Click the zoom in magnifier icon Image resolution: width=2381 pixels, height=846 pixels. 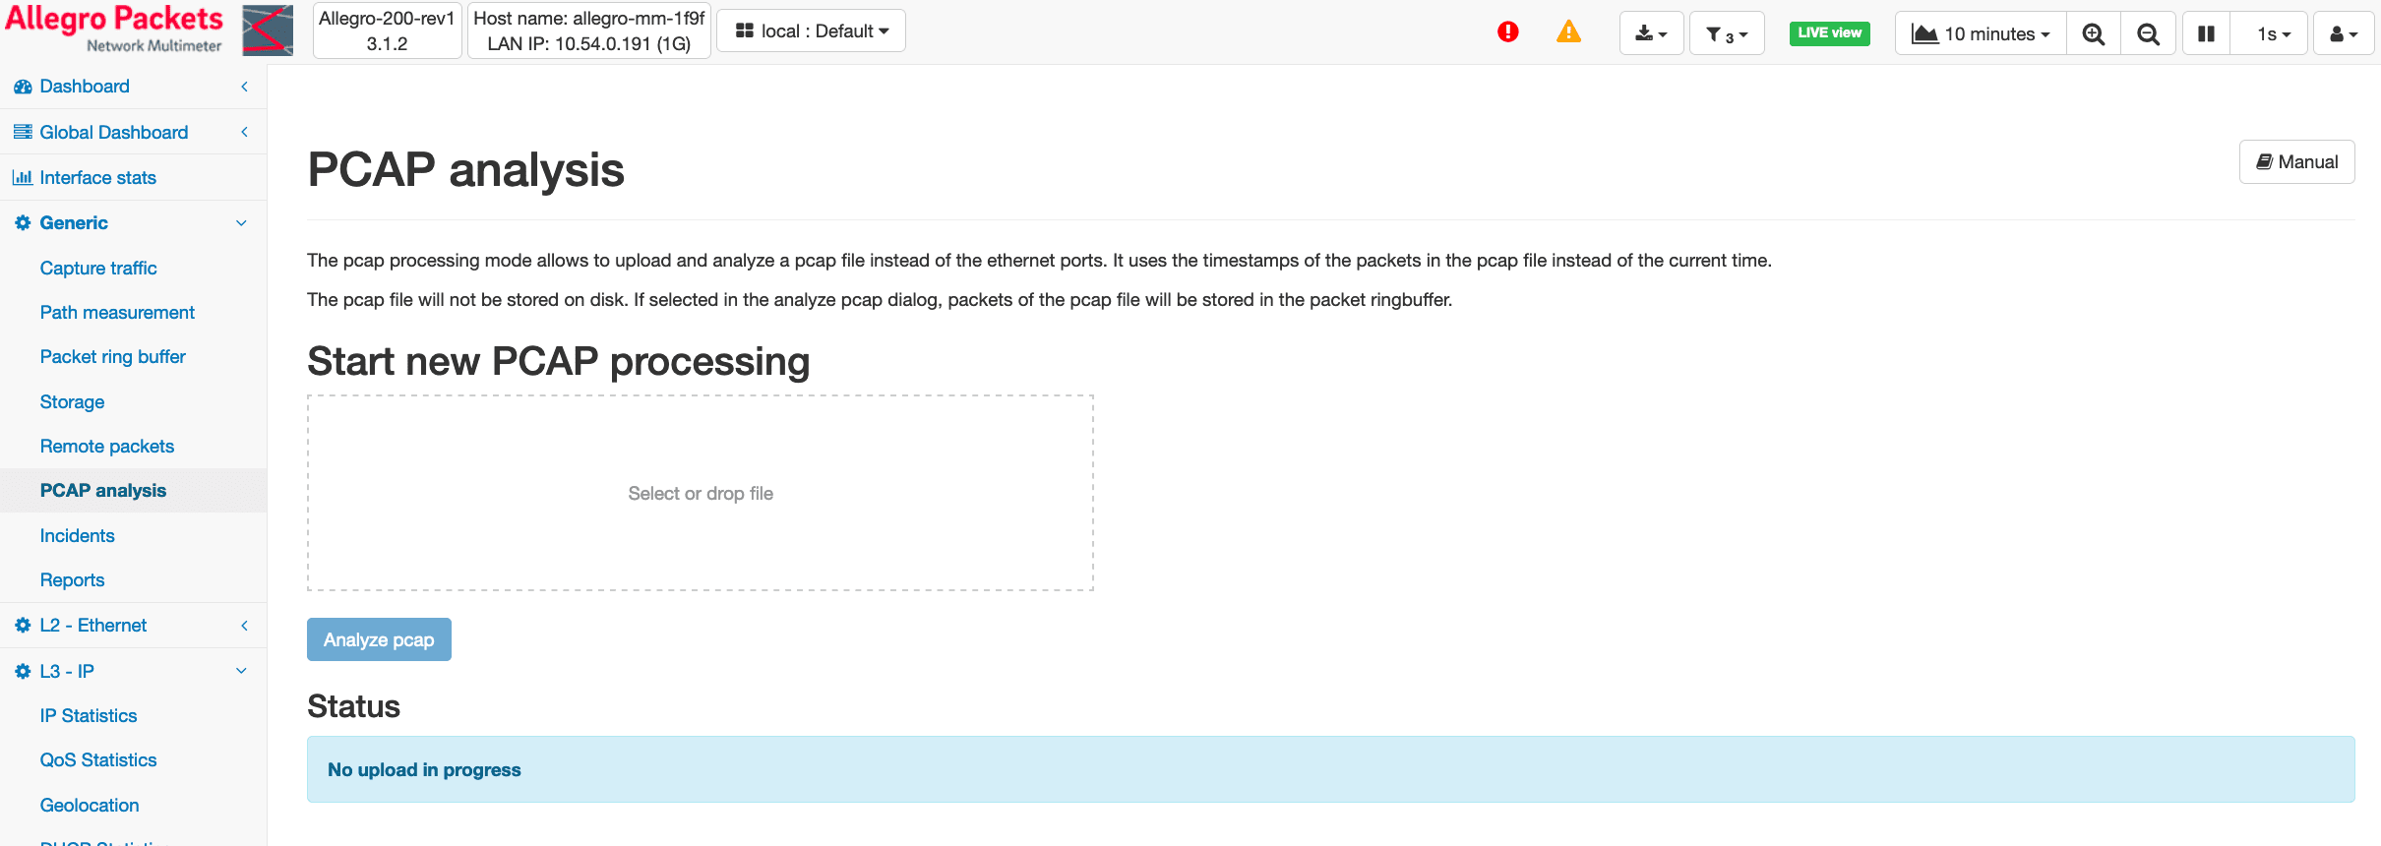point(2093,33)
